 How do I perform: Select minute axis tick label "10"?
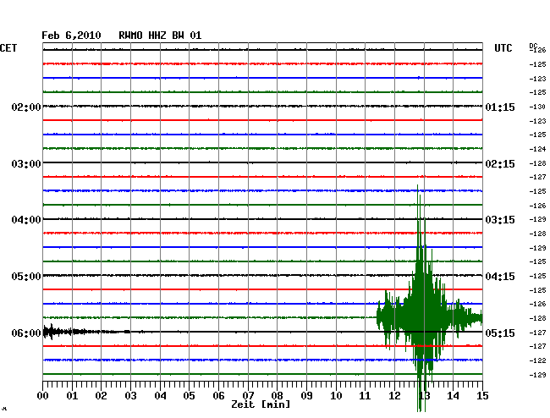(x=336, y=396)
